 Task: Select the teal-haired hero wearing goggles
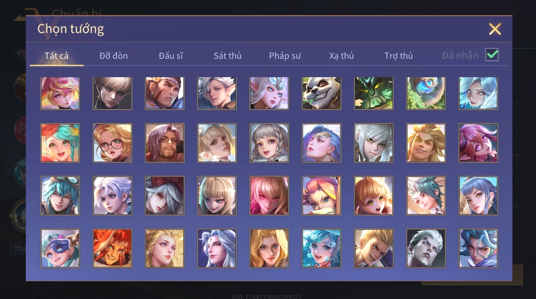click(x=60, y=196)
